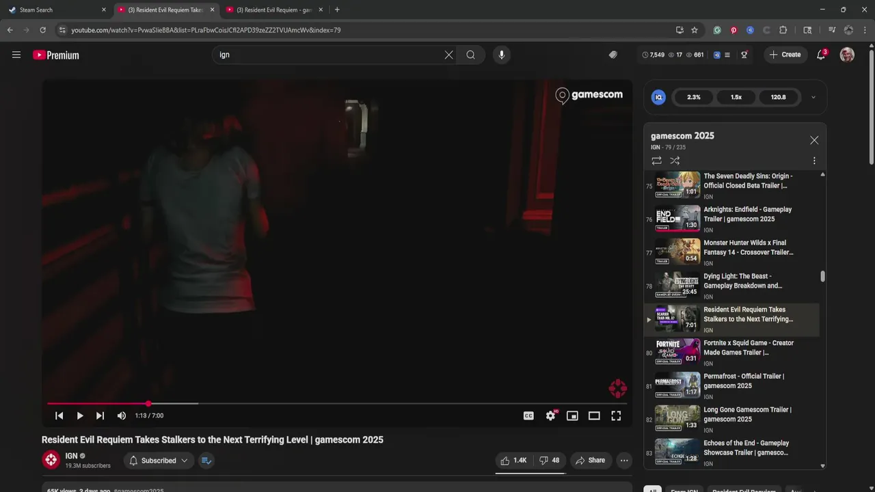Open more actions three-dot menu under video
Screen dimensions: 875x492
click(x=624, y=461)
